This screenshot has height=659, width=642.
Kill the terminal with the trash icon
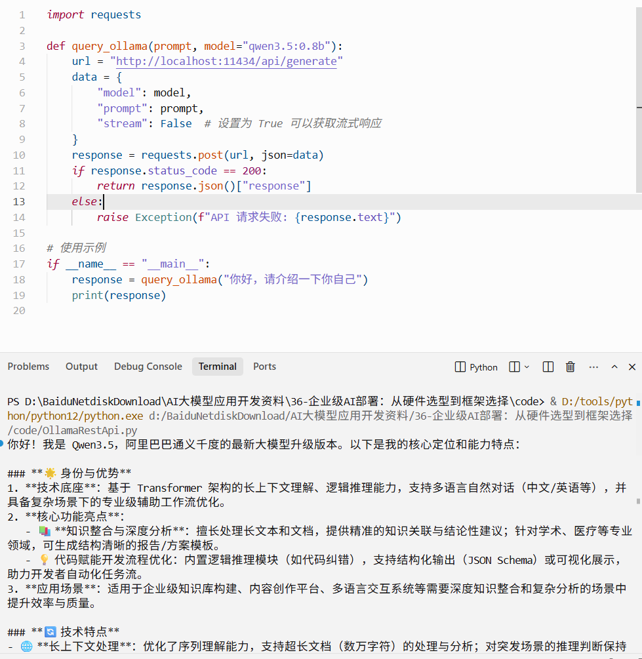570,367
